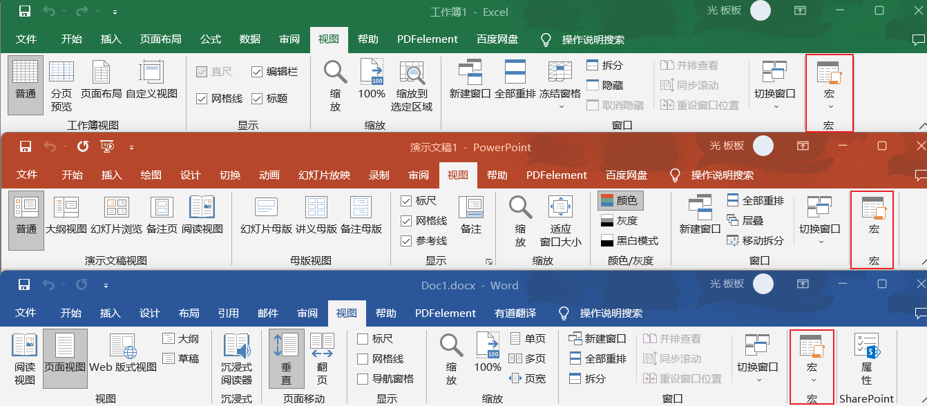Click Word's 垂直 page movement button
Image resolution: width=927 pixels, height=406 pixels.
(287, 360)
